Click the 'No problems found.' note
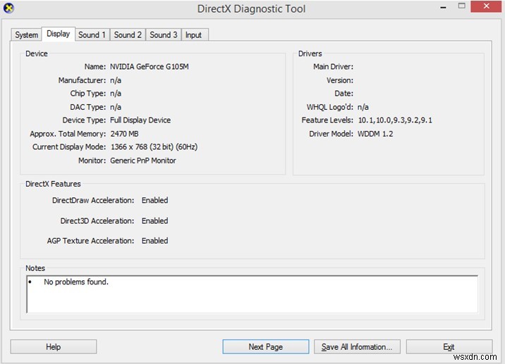Screen dimensions: 505x364 (76, 282)
